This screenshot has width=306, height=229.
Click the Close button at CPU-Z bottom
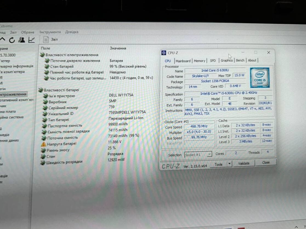click(266, 163)
